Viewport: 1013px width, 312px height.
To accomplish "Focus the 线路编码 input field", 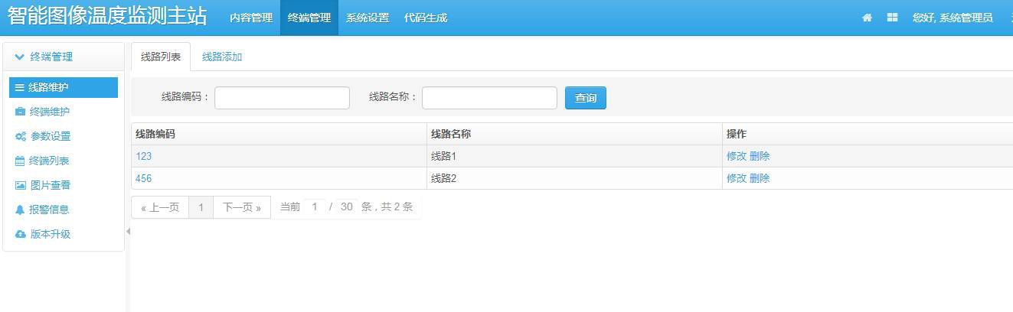I will click(282, 98).
